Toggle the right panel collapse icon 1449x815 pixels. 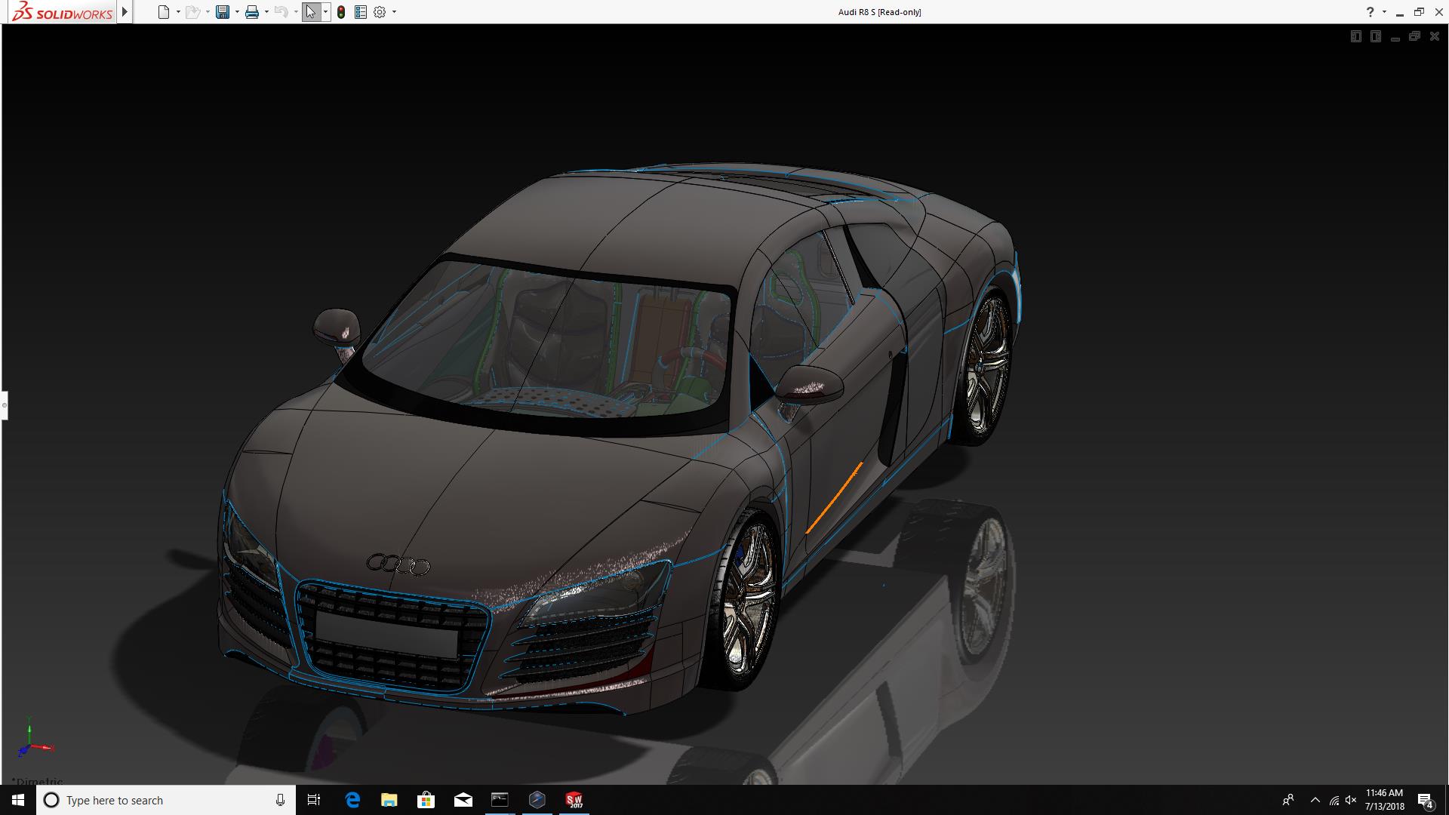pos(1376,36)
